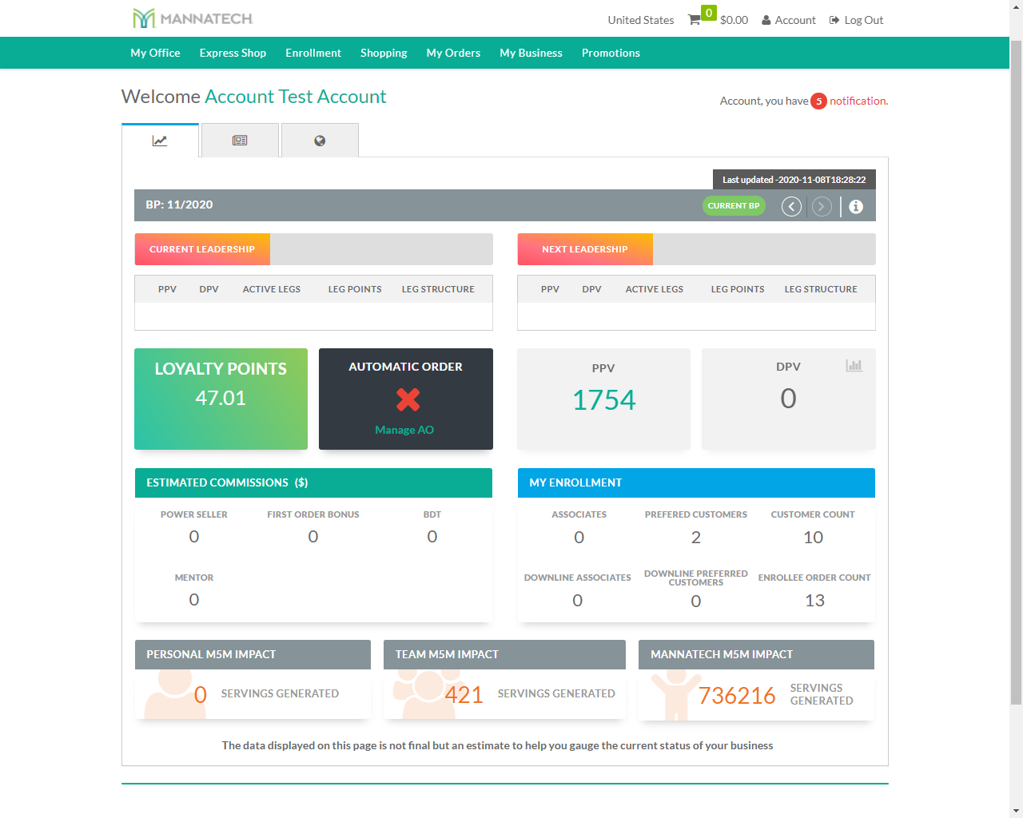
Task: Click the Loyalty Points value 47.01
Action: tap(221, 398)
